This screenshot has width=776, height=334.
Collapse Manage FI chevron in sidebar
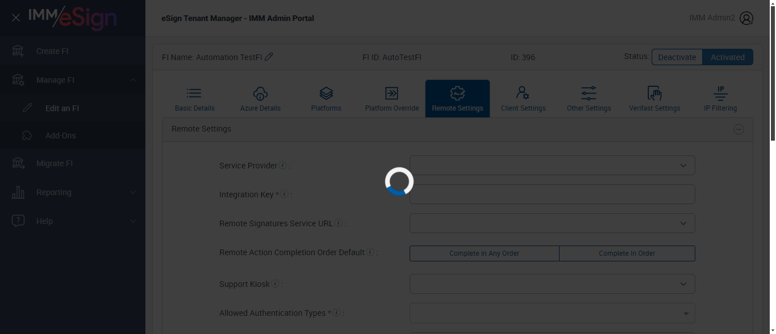click(x=132, y=80)
